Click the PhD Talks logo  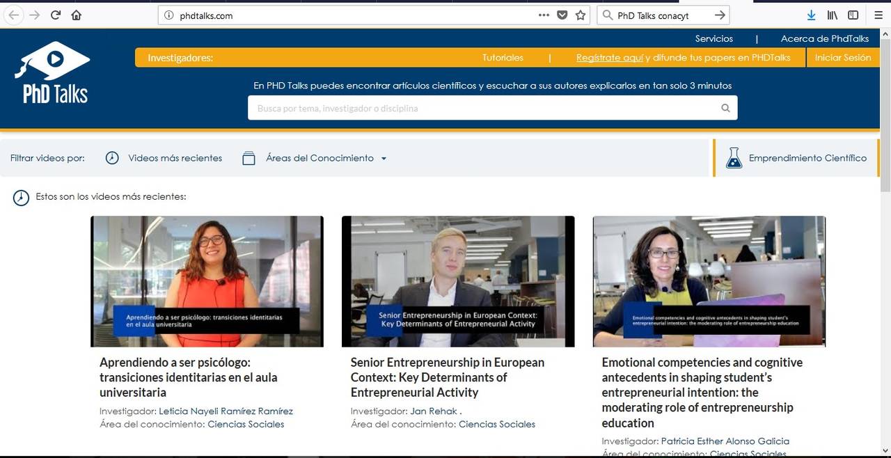(x=53, y=74)
